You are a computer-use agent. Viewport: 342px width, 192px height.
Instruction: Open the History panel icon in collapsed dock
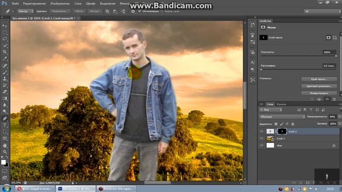[x=253, y=25]
